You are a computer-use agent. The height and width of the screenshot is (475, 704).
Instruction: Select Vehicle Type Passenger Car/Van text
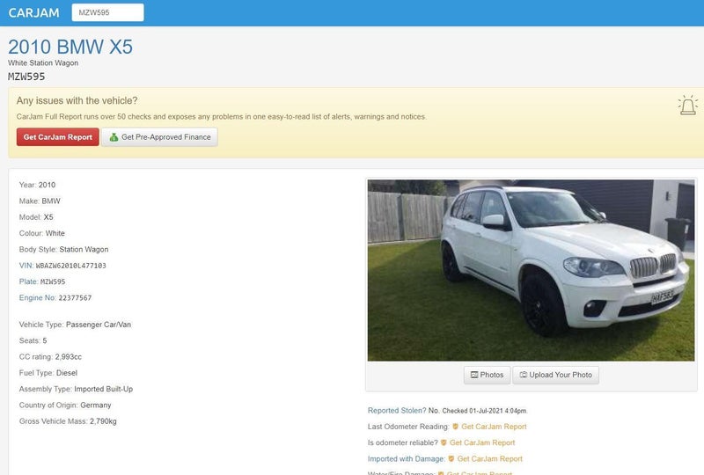(x=75, y=325)
